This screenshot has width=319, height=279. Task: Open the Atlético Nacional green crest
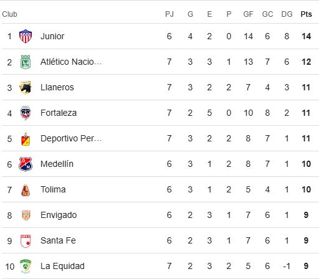26,62
